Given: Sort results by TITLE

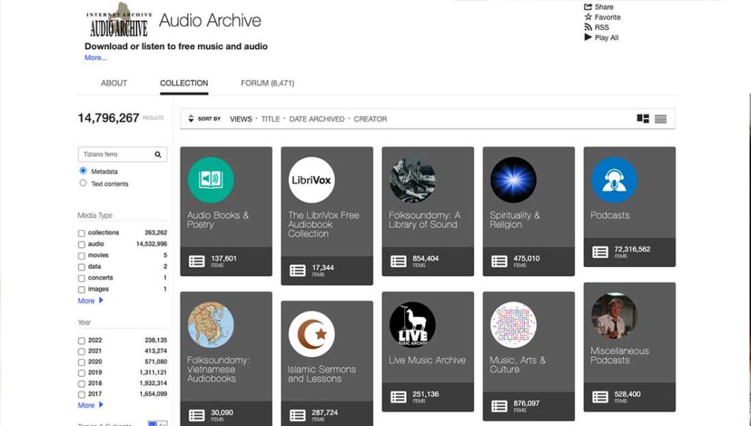Looking at the screenshot, I should pos(271,119).
